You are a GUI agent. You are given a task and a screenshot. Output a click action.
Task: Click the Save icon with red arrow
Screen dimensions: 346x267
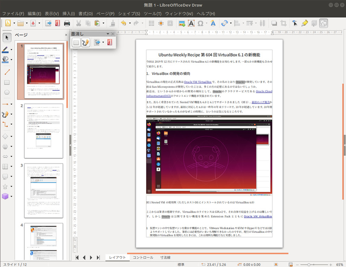coord(33,23)
